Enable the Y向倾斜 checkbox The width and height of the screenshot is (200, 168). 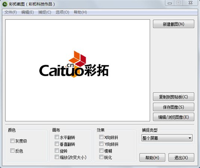101,144
